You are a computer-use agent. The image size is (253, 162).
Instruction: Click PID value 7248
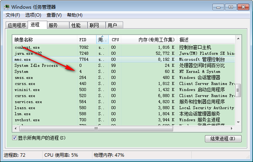point(84,53)
